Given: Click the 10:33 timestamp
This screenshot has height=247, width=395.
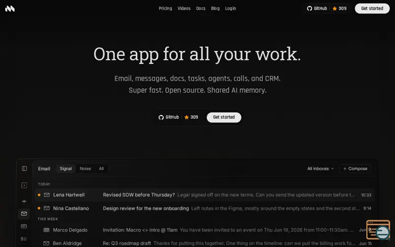Looking at the screenshot, I should 366,195.
